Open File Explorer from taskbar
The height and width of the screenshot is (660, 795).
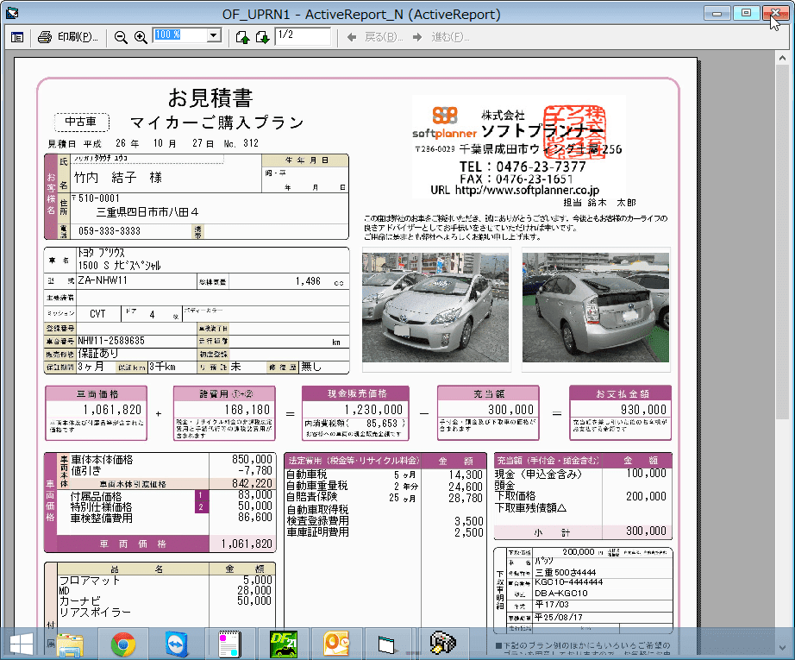pyautogui.click(x=70, y=644)
